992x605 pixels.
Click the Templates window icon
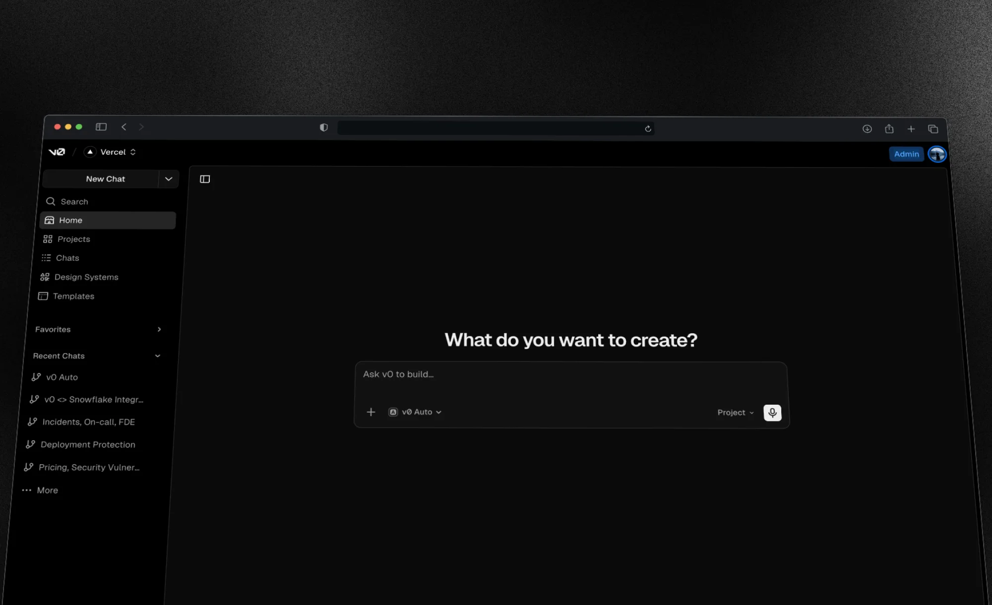pos(43,296)
